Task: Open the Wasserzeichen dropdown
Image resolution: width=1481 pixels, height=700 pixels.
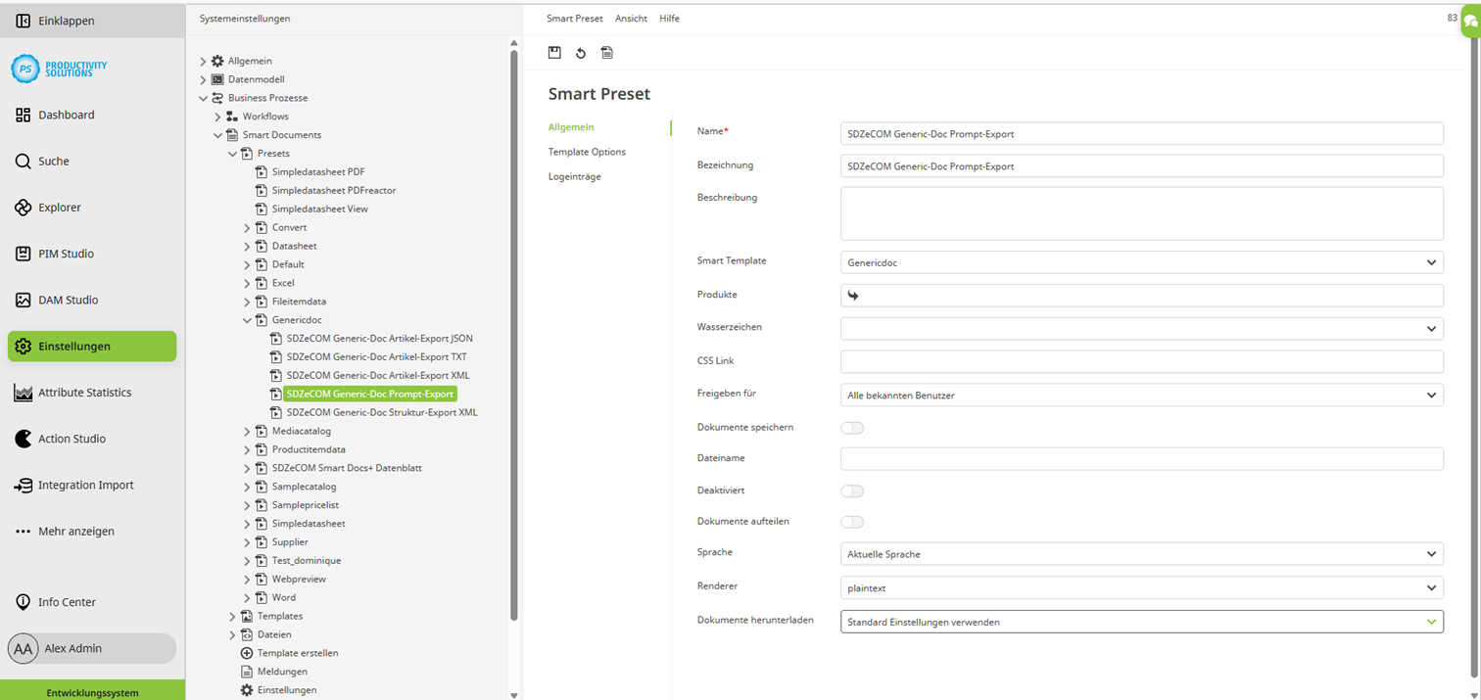Action: point(1142,329)
